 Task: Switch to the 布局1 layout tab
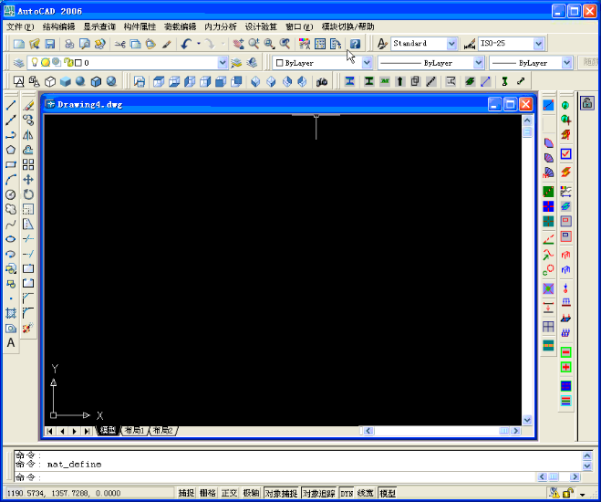pyautogui.click(x=134, y=431)
